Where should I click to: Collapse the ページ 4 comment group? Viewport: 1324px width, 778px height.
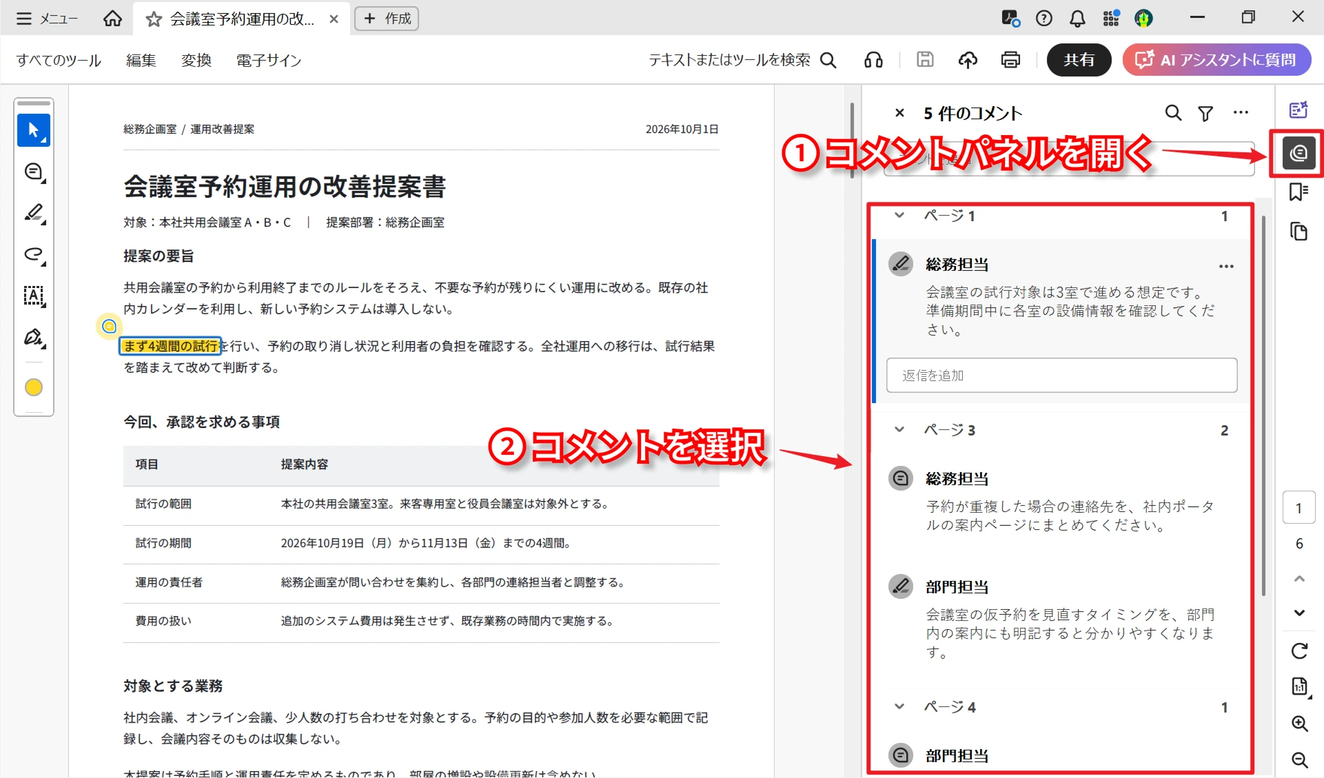coord(899,707)
